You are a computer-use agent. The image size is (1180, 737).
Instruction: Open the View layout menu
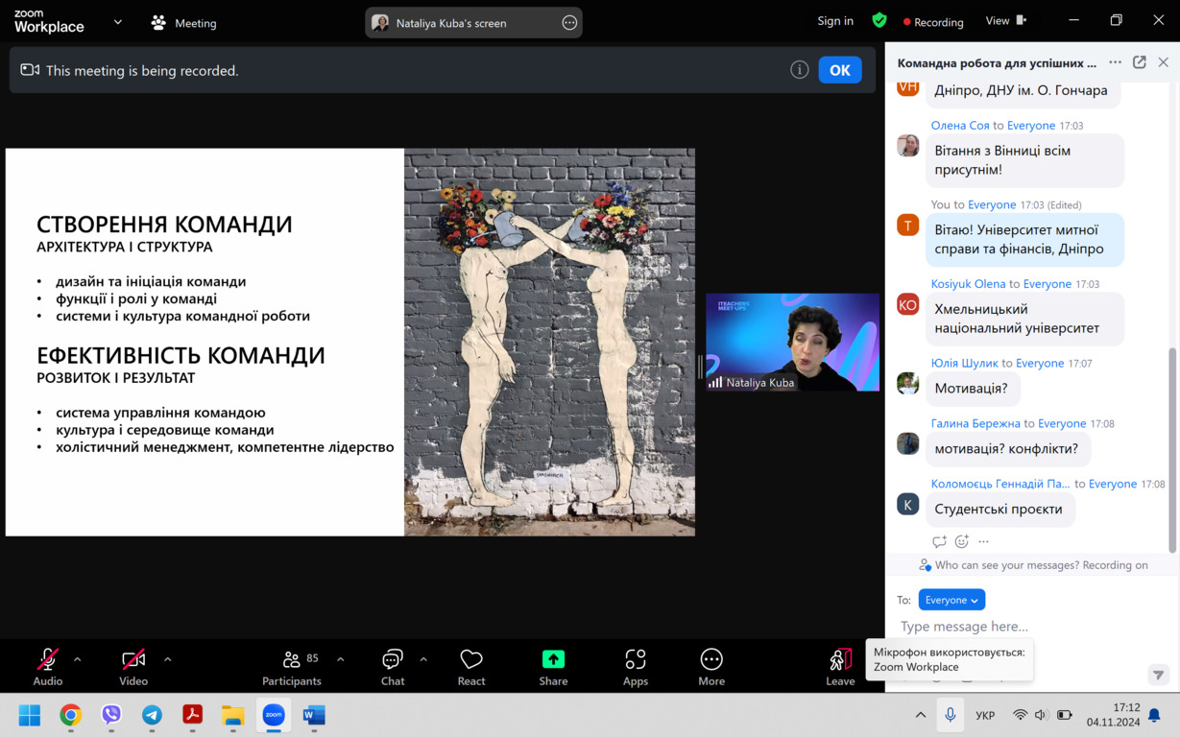pyautogui.click(x=1006, y=21)
